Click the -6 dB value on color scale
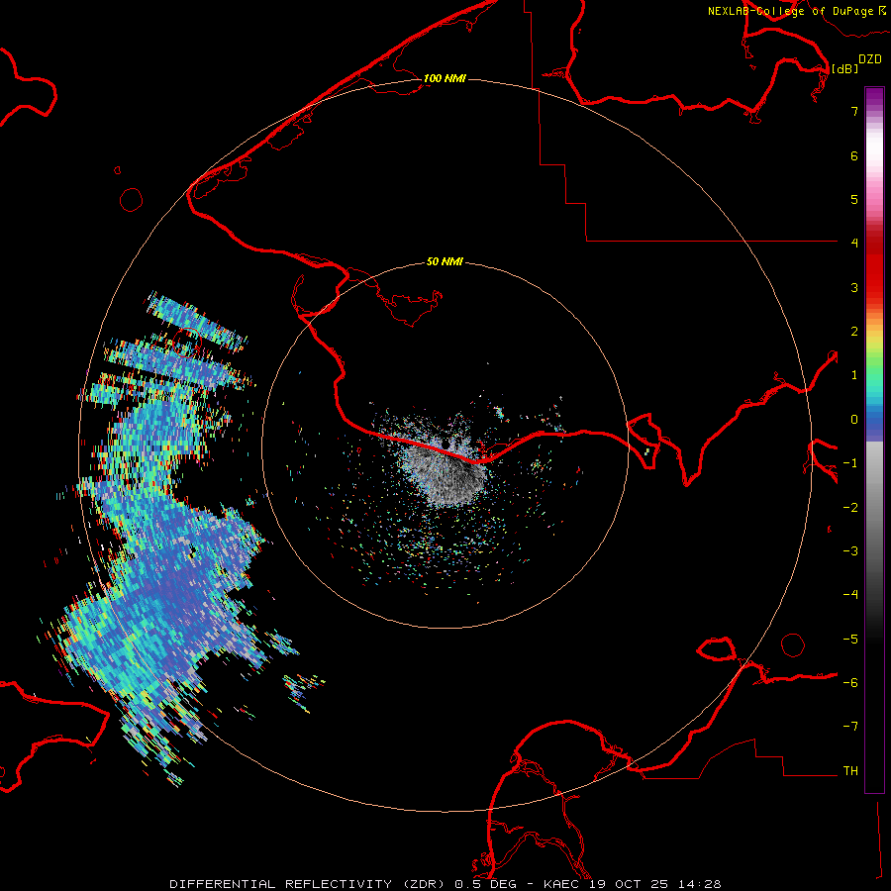The width and height of the screenshot is (891, 891). coord(850,683)
